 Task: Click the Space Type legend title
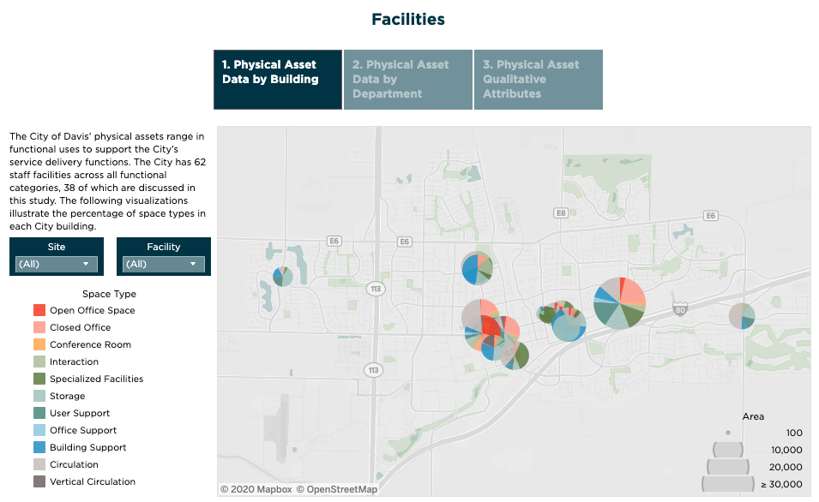(x=109, y=295)
